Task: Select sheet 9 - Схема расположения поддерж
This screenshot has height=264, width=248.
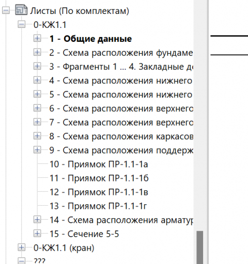Action: pos(121,151)
